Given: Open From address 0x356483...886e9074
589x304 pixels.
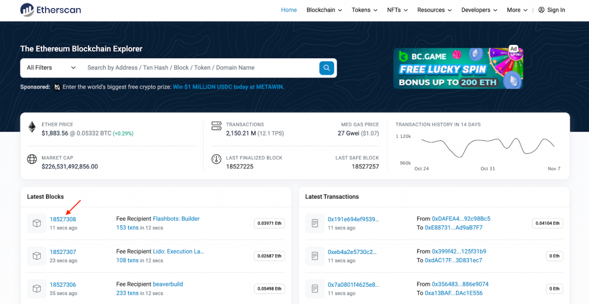Looking at the screenshot, I should 460,284.
